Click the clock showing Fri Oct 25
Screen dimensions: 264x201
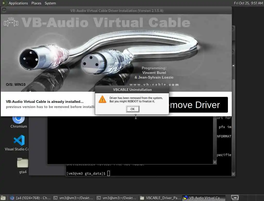pyautogui.click(x=248, y=3)
